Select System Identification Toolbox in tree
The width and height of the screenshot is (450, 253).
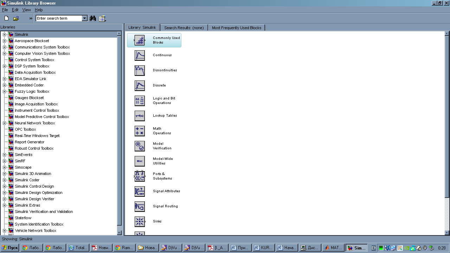point(39,224)
